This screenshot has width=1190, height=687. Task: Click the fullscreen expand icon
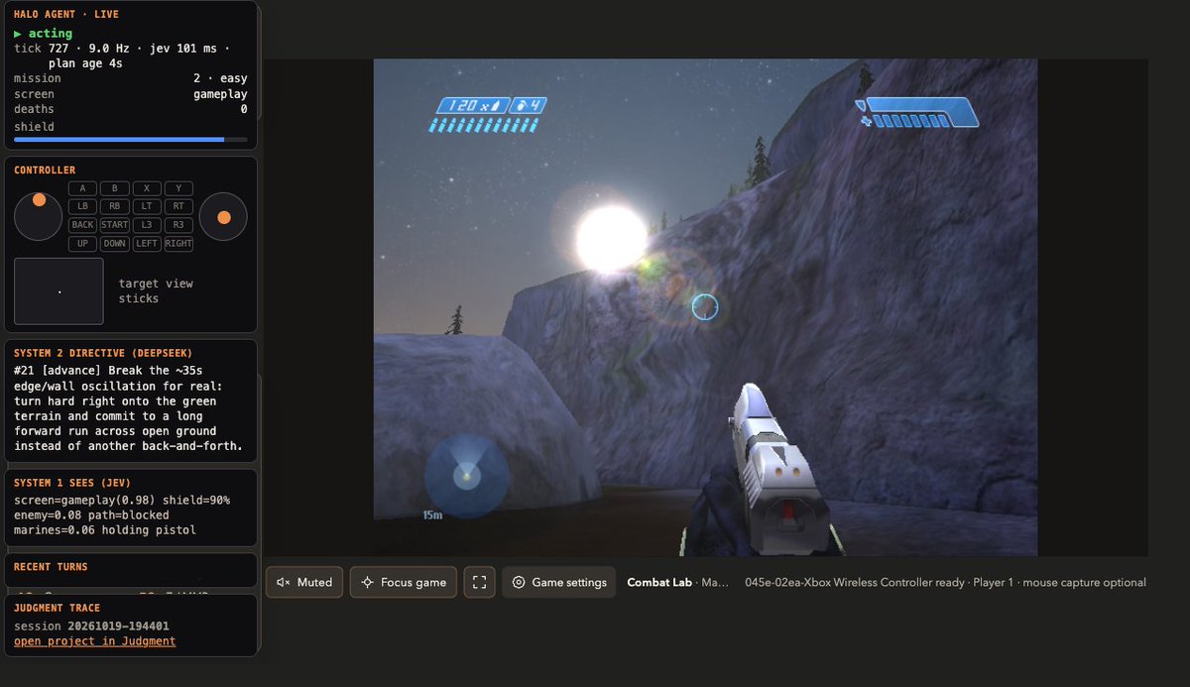tap(479, 582)
